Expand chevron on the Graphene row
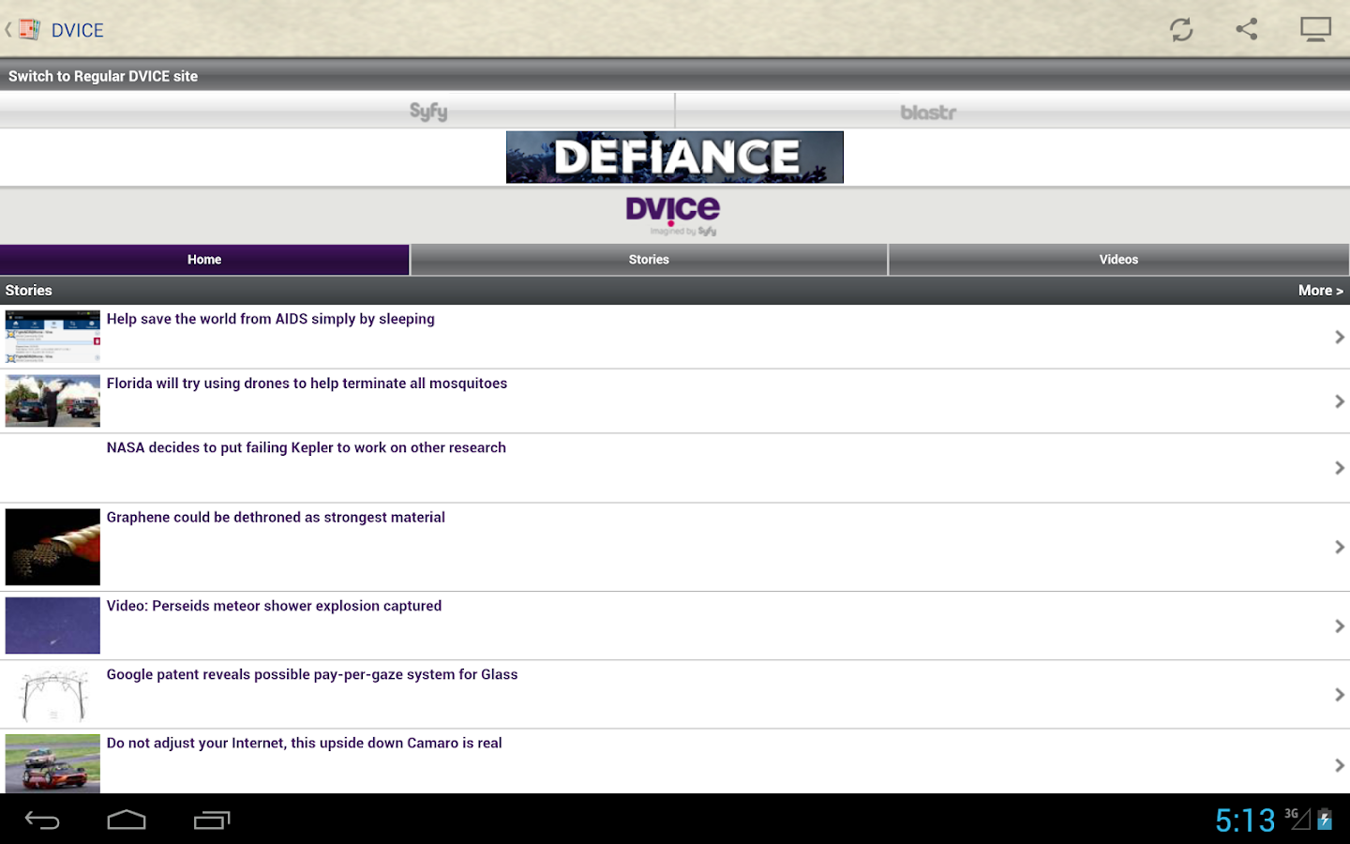This screenshot has height=844, width=1350. click(1340, 547)
